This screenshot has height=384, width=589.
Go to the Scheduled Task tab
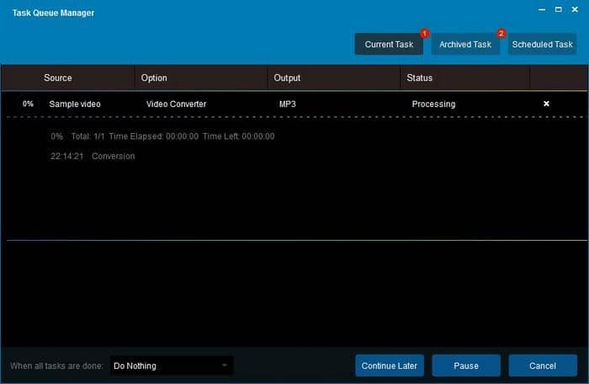[x=542, y=45]
